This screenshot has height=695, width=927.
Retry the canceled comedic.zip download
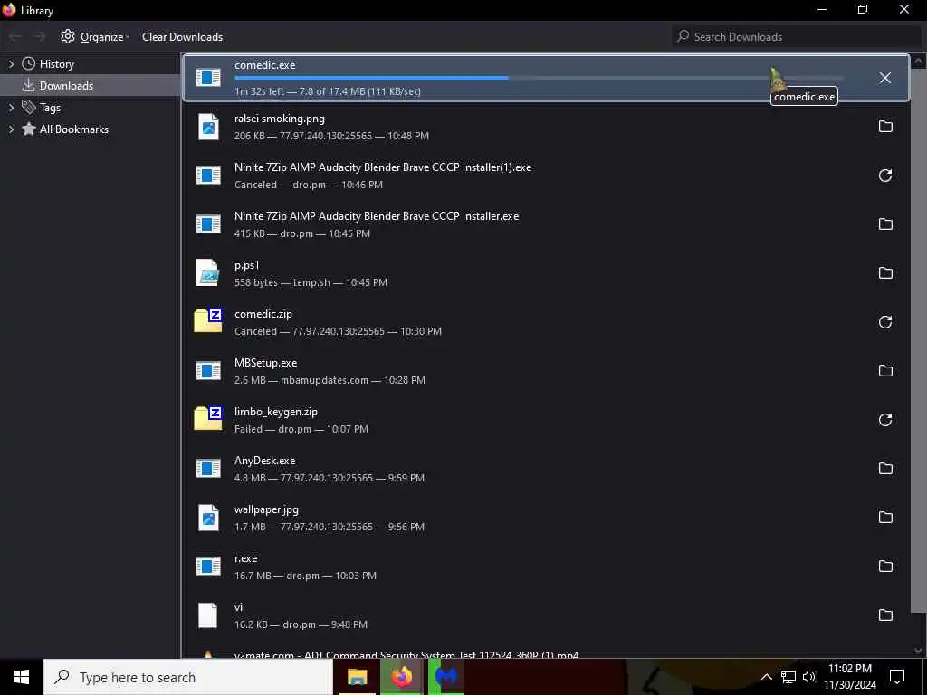click(x=885, y=322)
